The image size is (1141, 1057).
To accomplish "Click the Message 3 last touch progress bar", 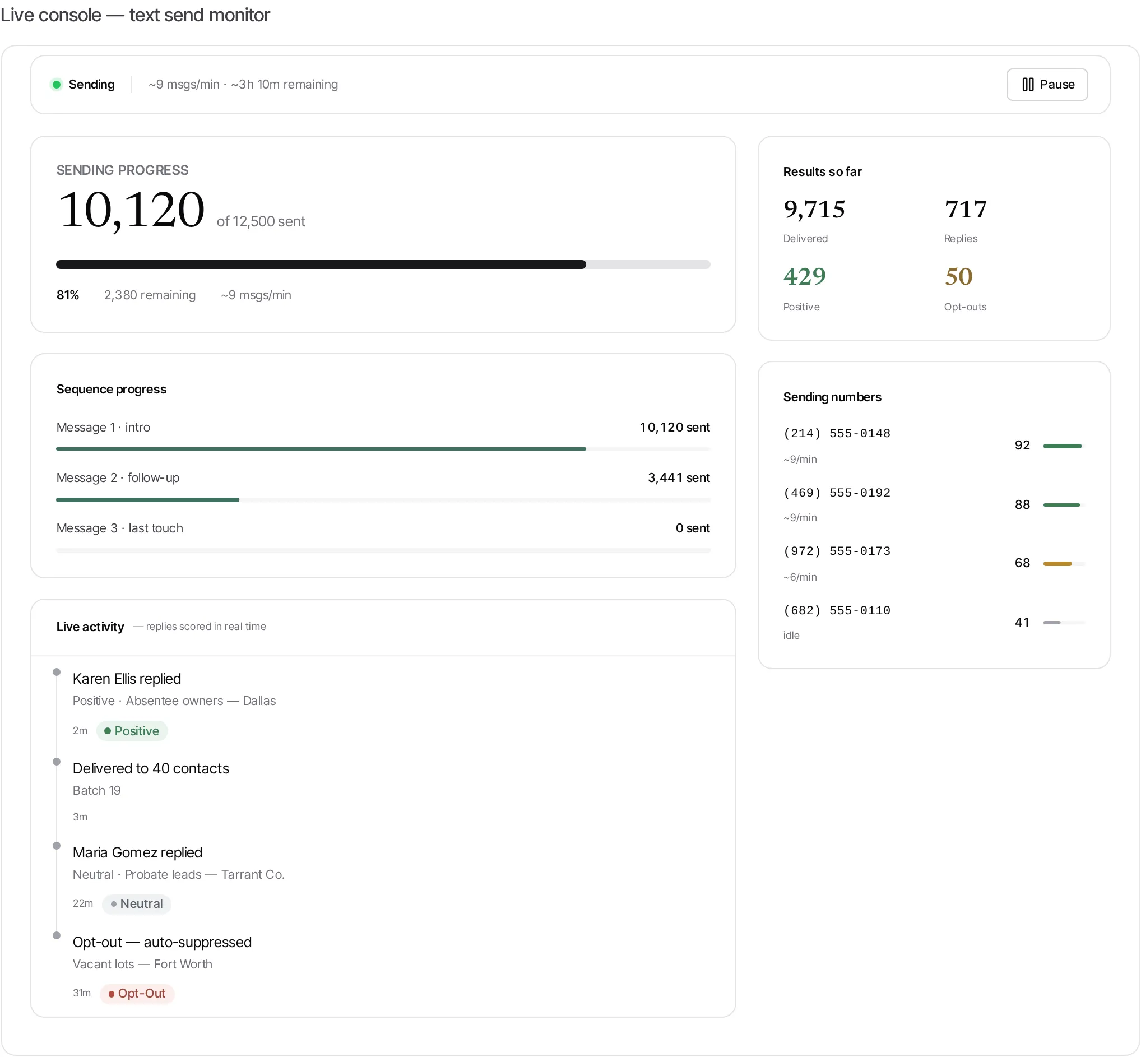I will [383, 550].
